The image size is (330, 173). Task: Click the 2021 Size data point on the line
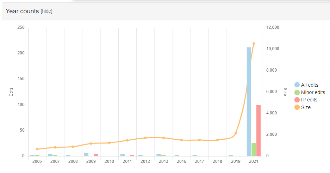pyautogui.click(x=254, y=44)
